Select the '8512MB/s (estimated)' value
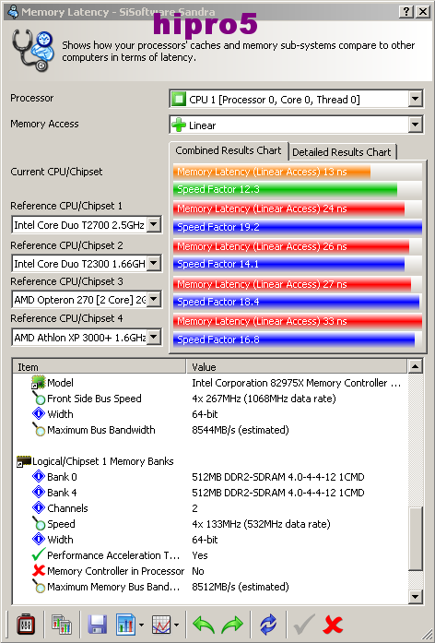The width and height of the screenshot is (435, 643). tap(241, 587)
